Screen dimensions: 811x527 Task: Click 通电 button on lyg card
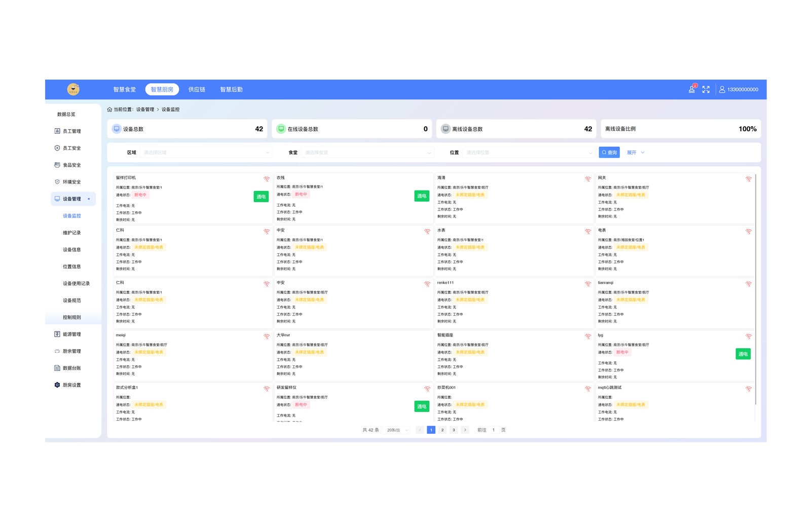tap(743, 354)
